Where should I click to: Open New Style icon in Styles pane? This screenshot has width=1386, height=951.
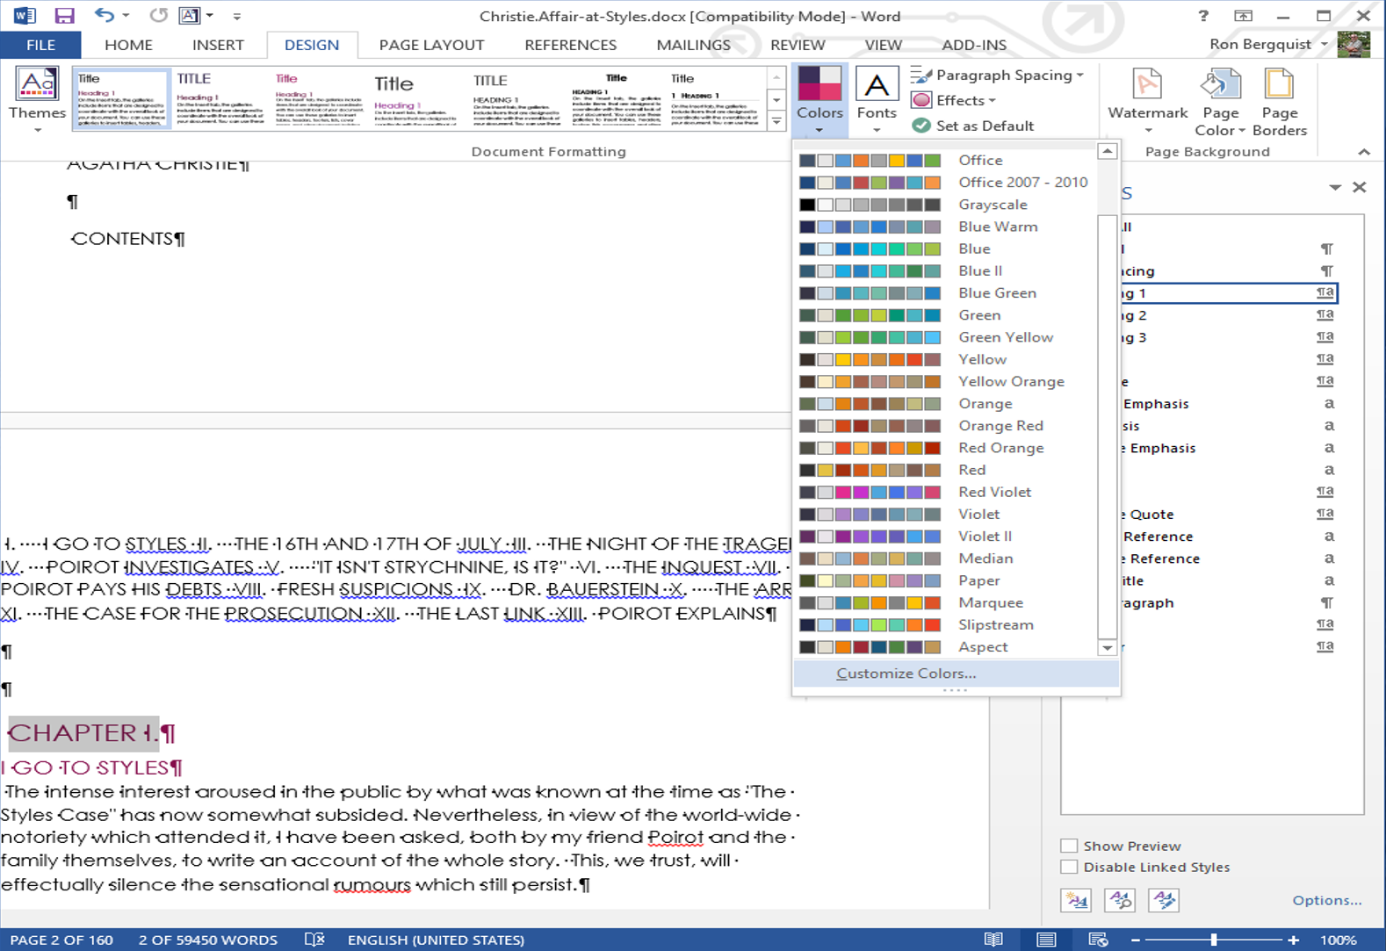(x=1076, y=900)
